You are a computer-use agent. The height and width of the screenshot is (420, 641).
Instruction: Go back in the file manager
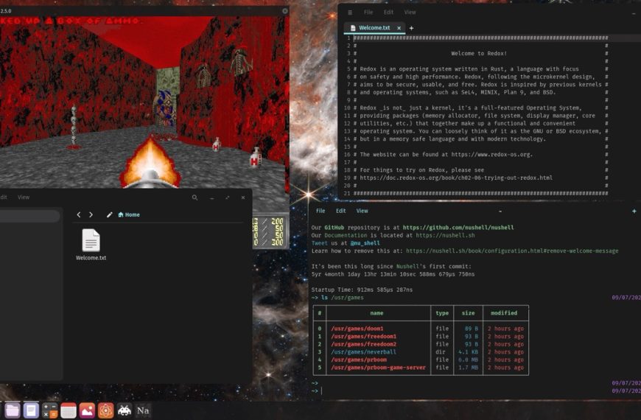(79, 214)
